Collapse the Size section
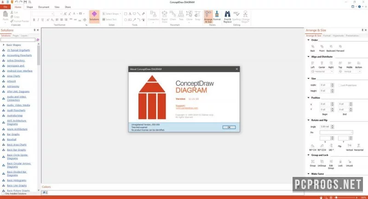Image resolution: width=368 pixels, height=199 pixels. (x=308, y=79)
